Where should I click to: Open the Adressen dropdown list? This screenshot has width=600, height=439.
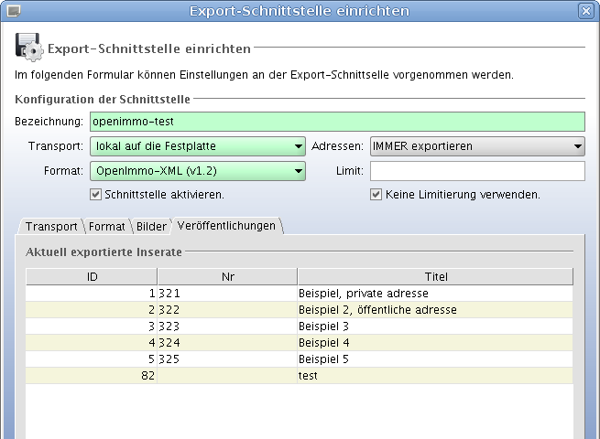(476, 146)
